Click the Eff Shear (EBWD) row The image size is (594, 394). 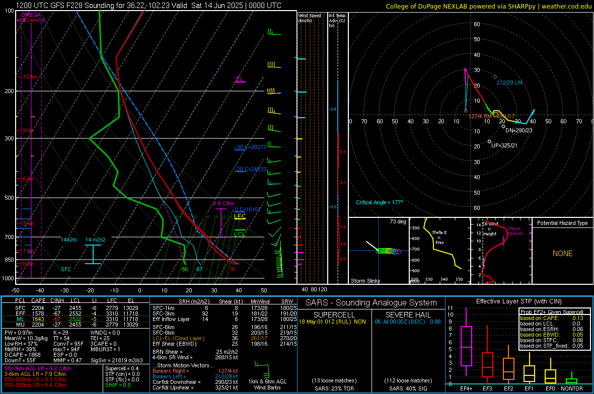(225, 344)
